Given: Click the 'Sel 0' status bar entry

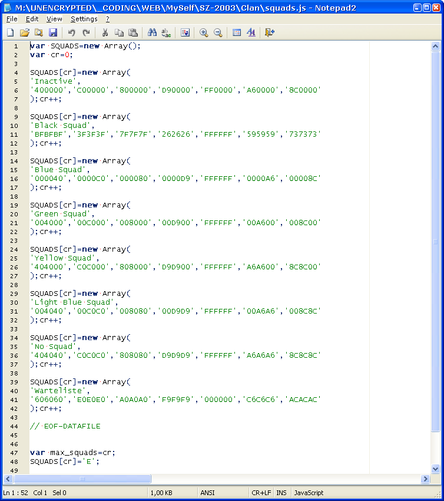Looking at the screenshot, I should tap(59, 493).
